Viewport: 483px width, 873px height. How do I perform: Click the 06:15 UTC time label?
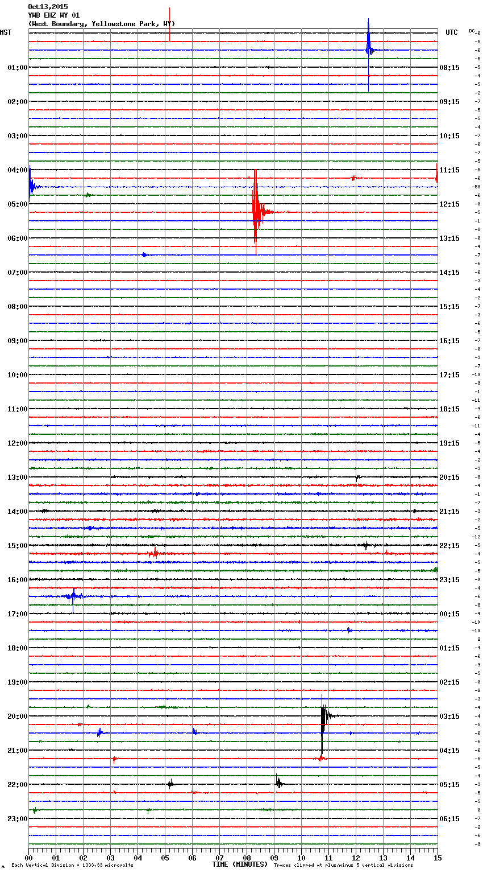(x=449, y=819)
